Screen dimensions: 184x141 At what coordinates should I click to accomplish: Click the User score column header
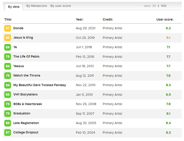point(165,20)
